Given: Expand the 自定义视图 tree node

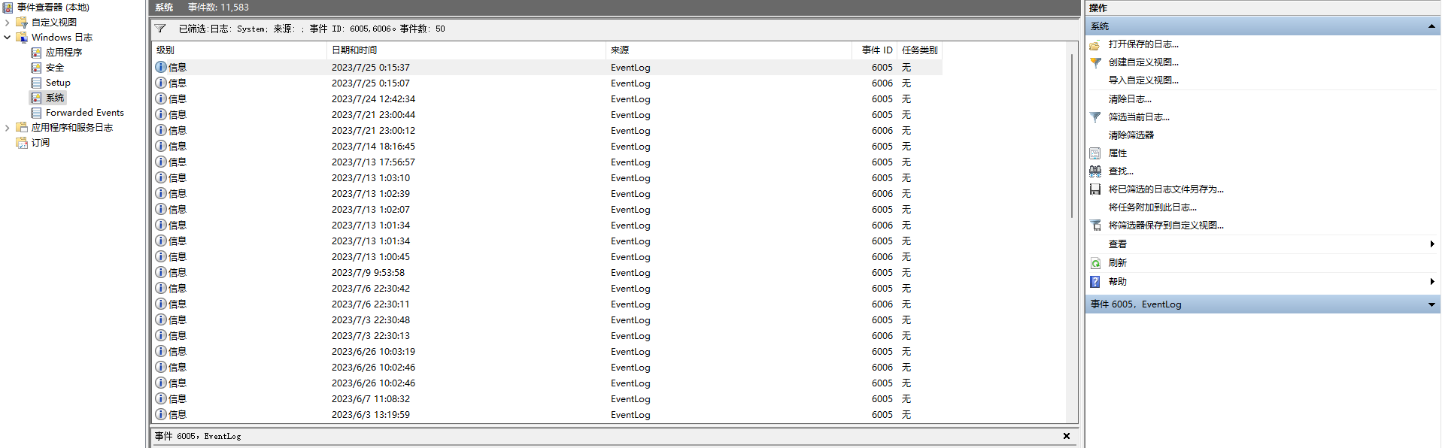Looking at the screenshot, I should (8, 23).
